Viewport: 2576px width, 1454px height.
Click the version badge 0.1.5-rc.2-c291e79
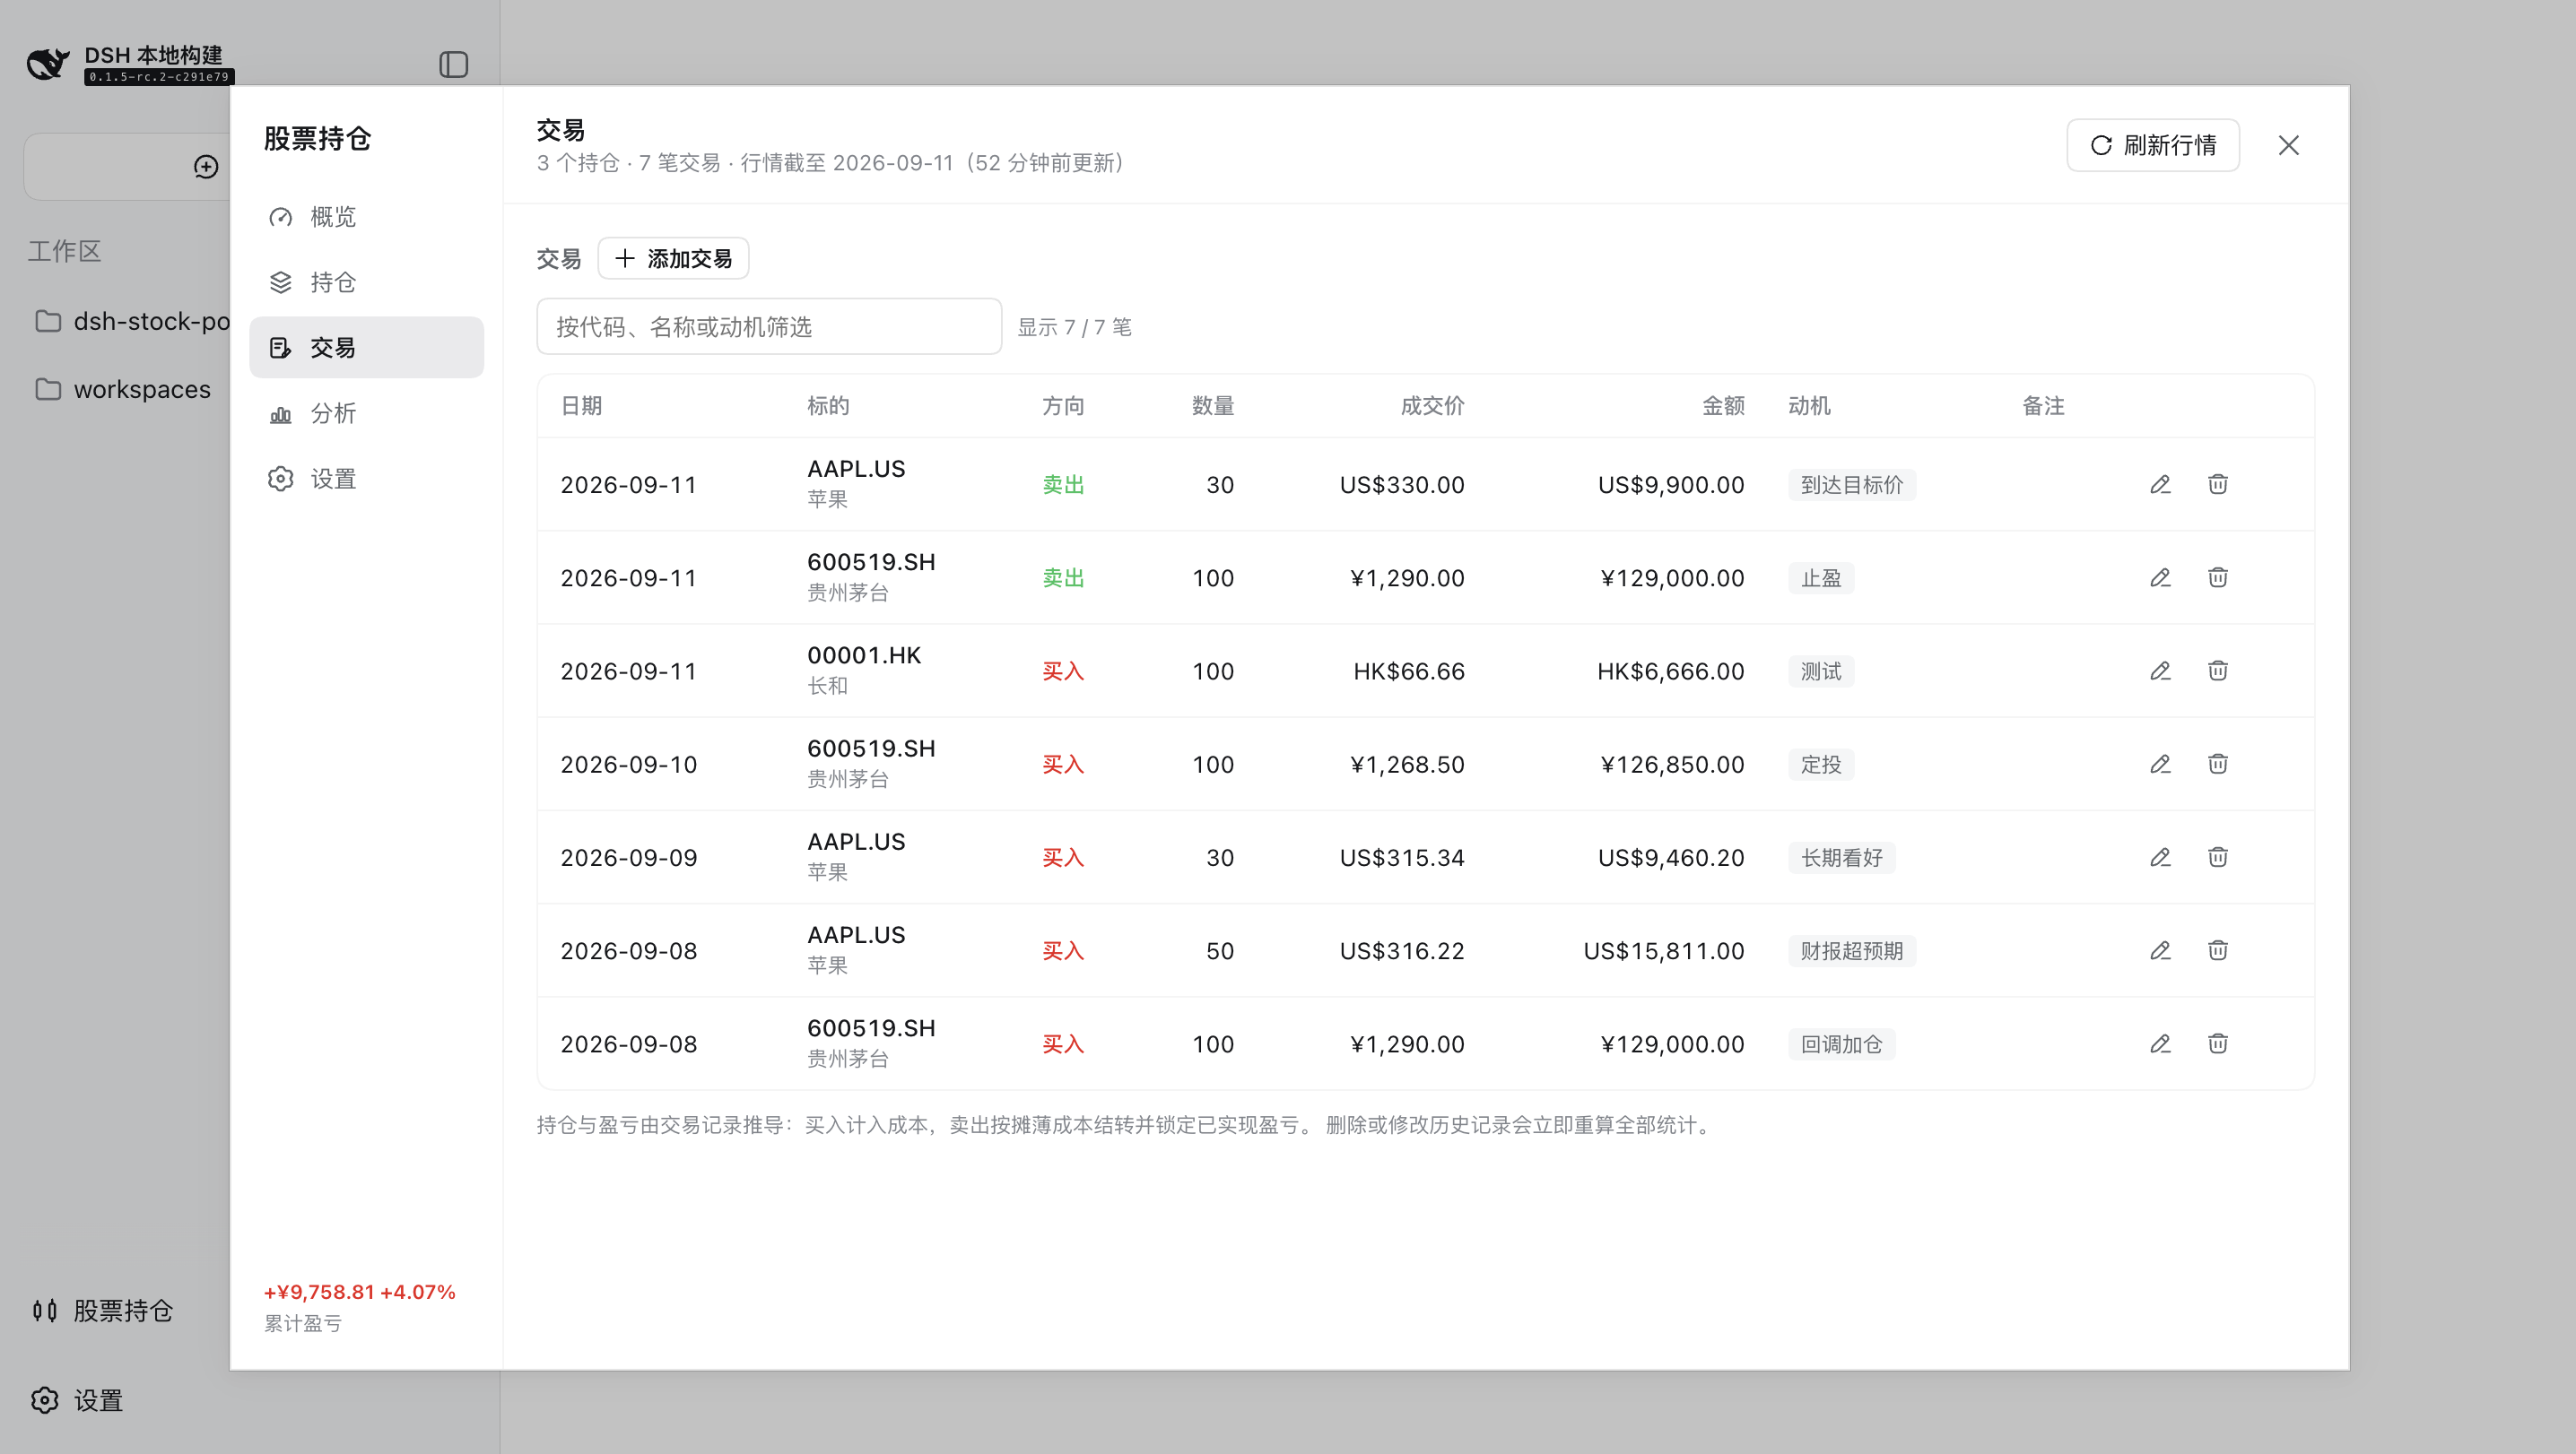[159, 77]
